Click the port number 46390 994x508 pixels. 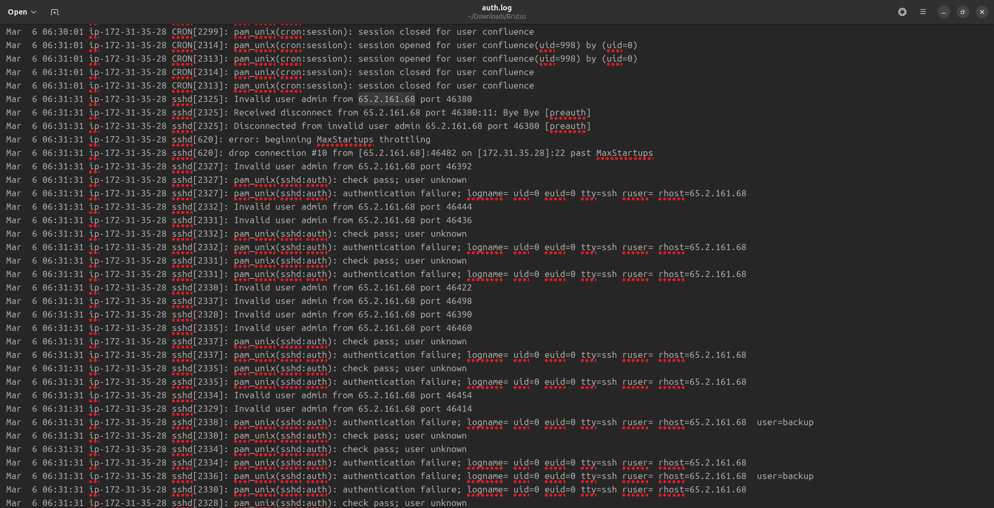click(459, 315)
